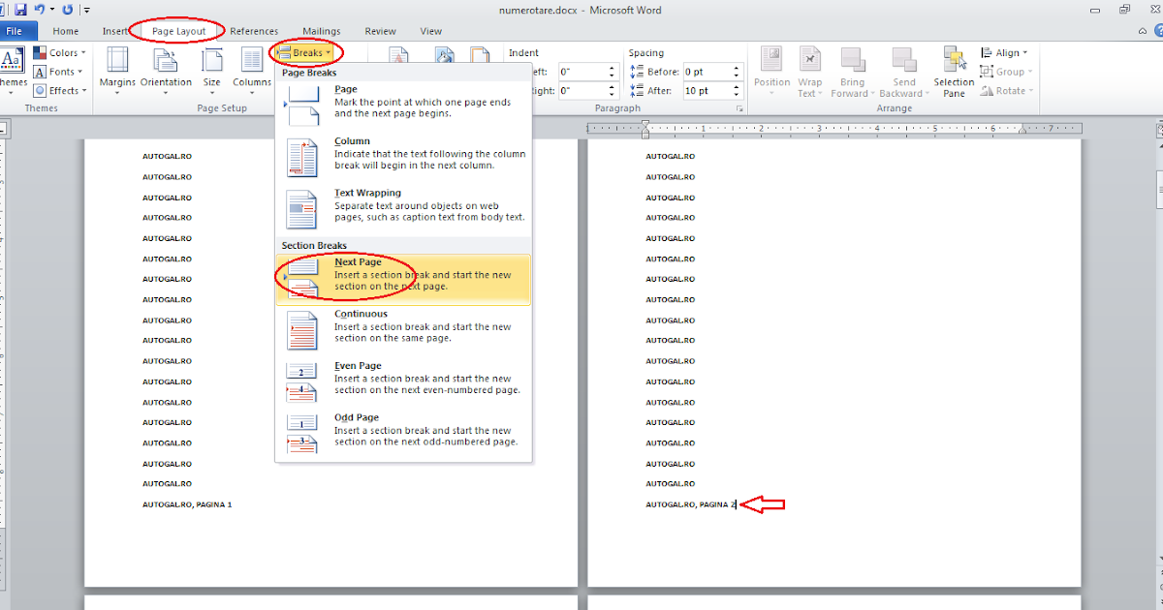This screenshot has width=1163, height=610.
Task: Open the Orientation options
Action: (166, 70)
